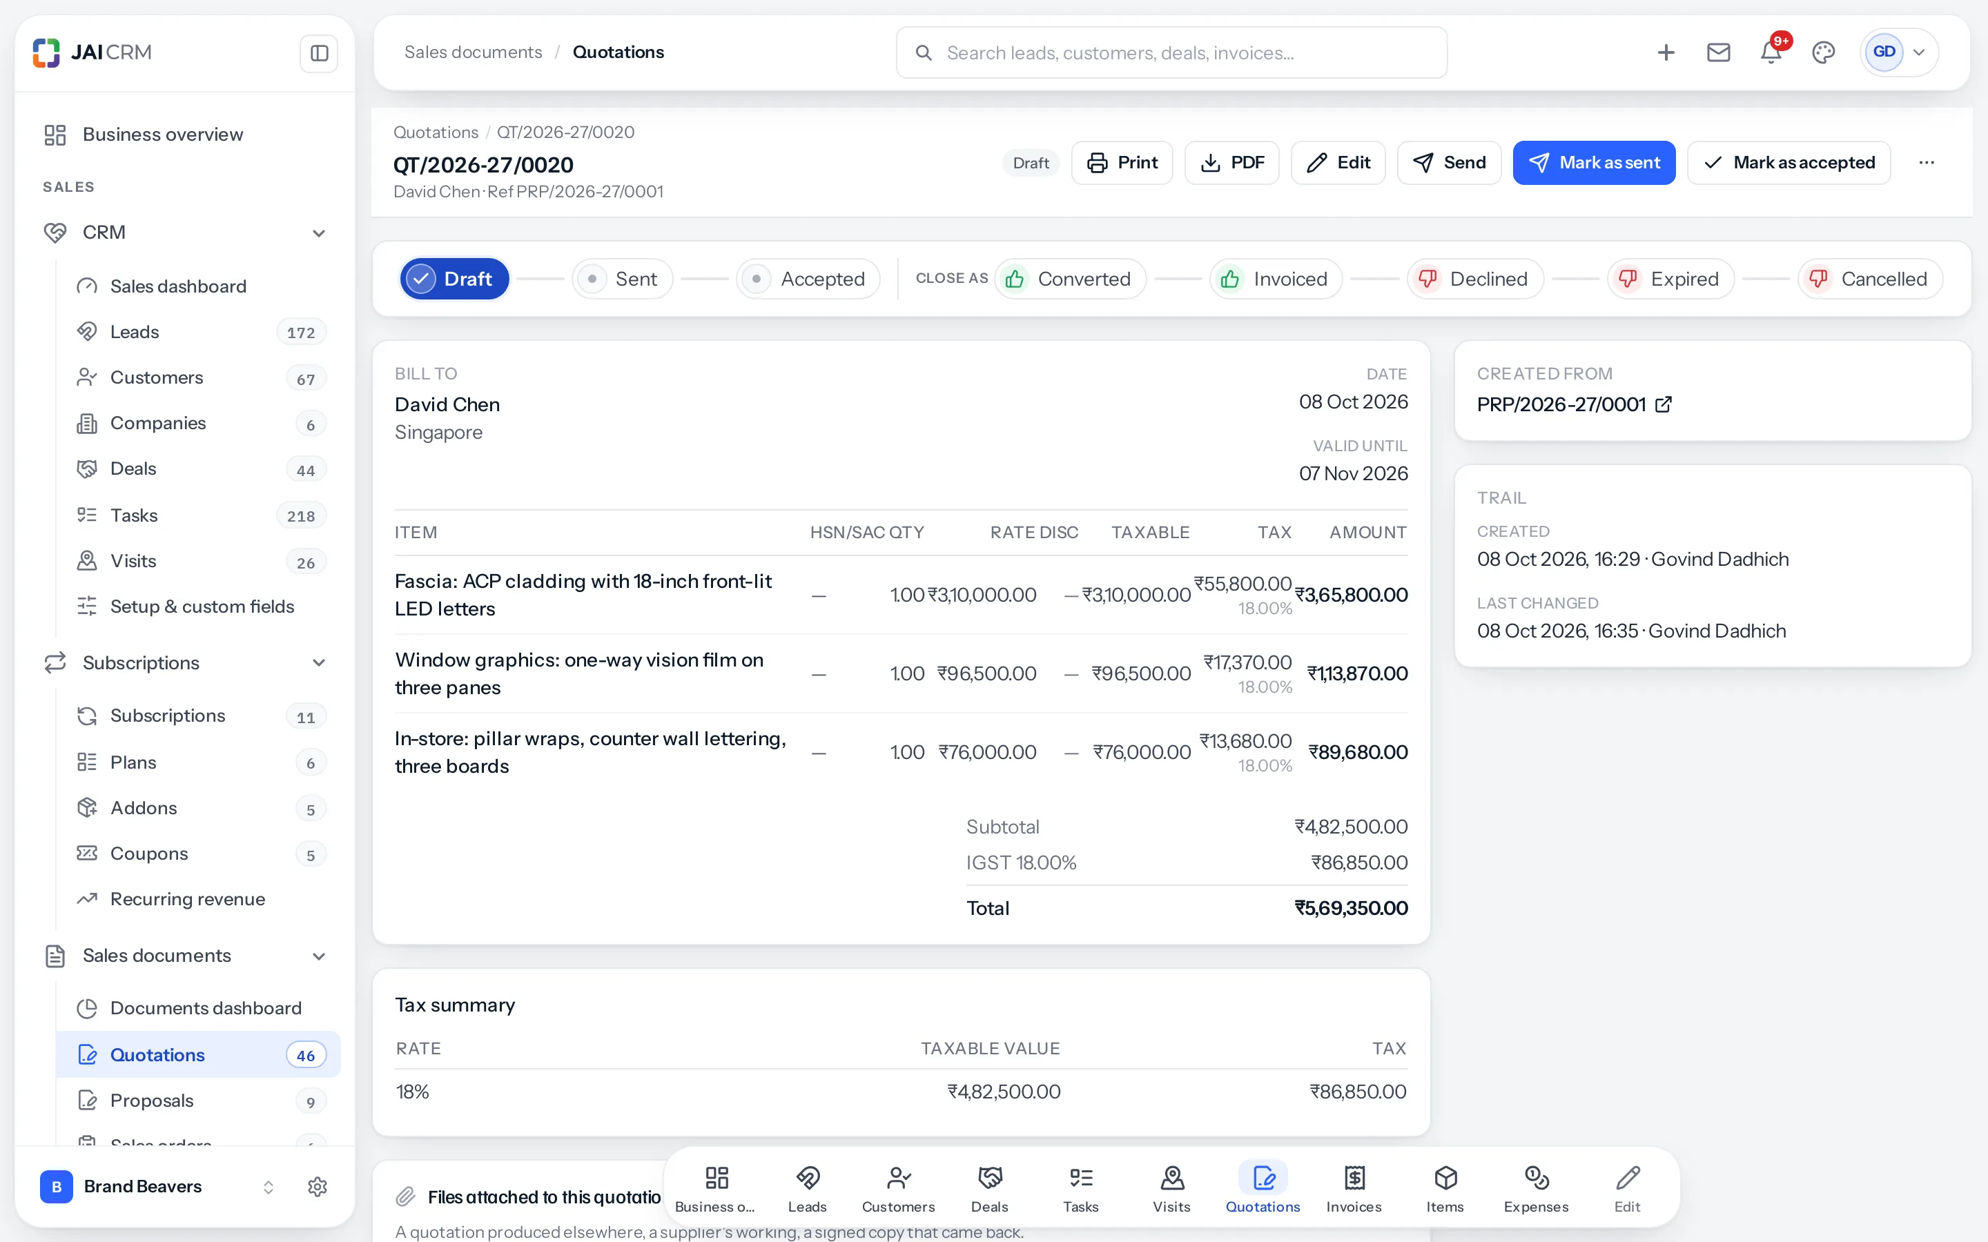
Task: Open workspace settings gear icon
Action: pyautogui.click(x=317, y=1186)
